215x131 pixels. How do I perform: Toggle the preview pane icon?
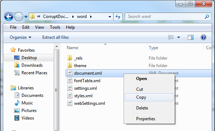[191, 37]
